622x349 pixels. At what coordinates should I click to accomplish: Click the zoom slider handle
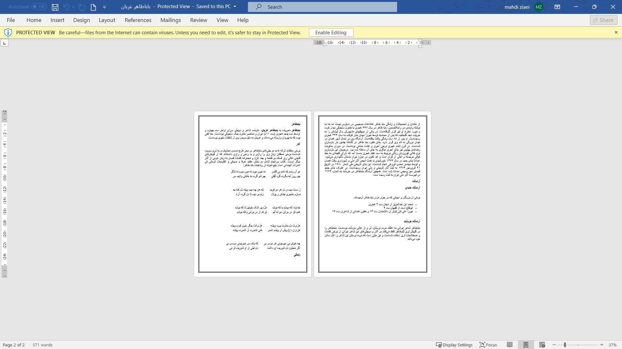(565, 345)
